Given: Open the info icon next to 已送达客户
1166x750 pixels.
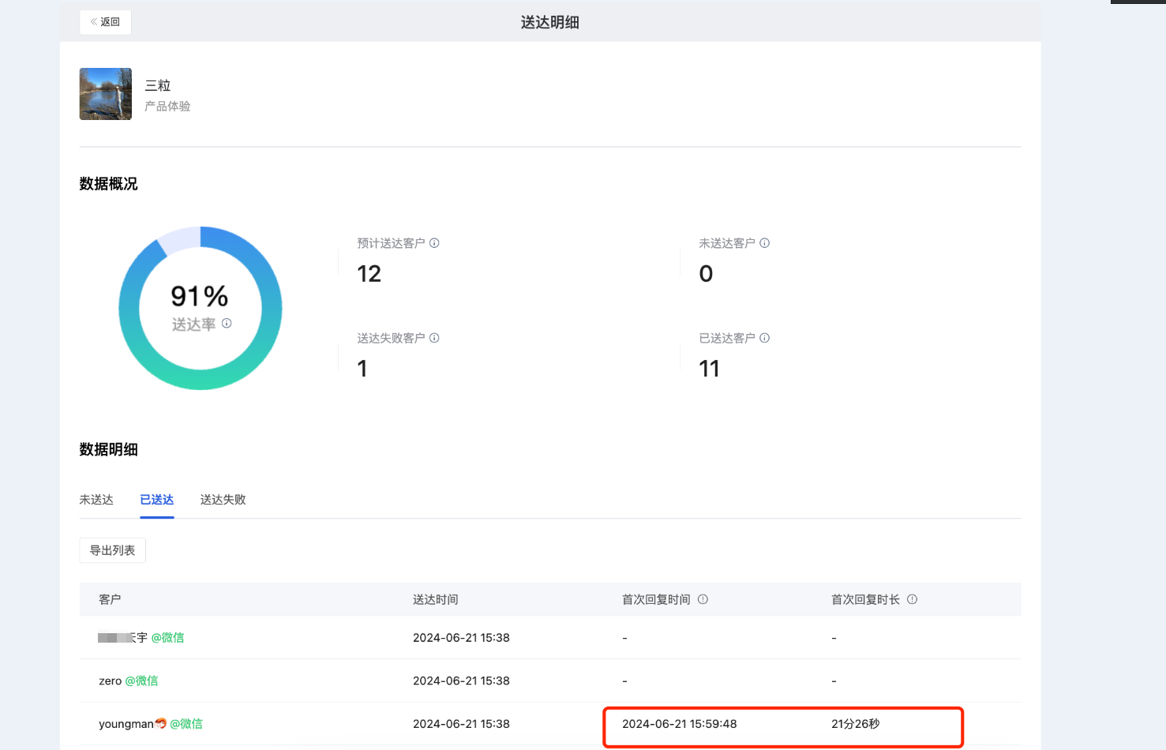Looking at the screenshot, I should (x=764, y=338).
